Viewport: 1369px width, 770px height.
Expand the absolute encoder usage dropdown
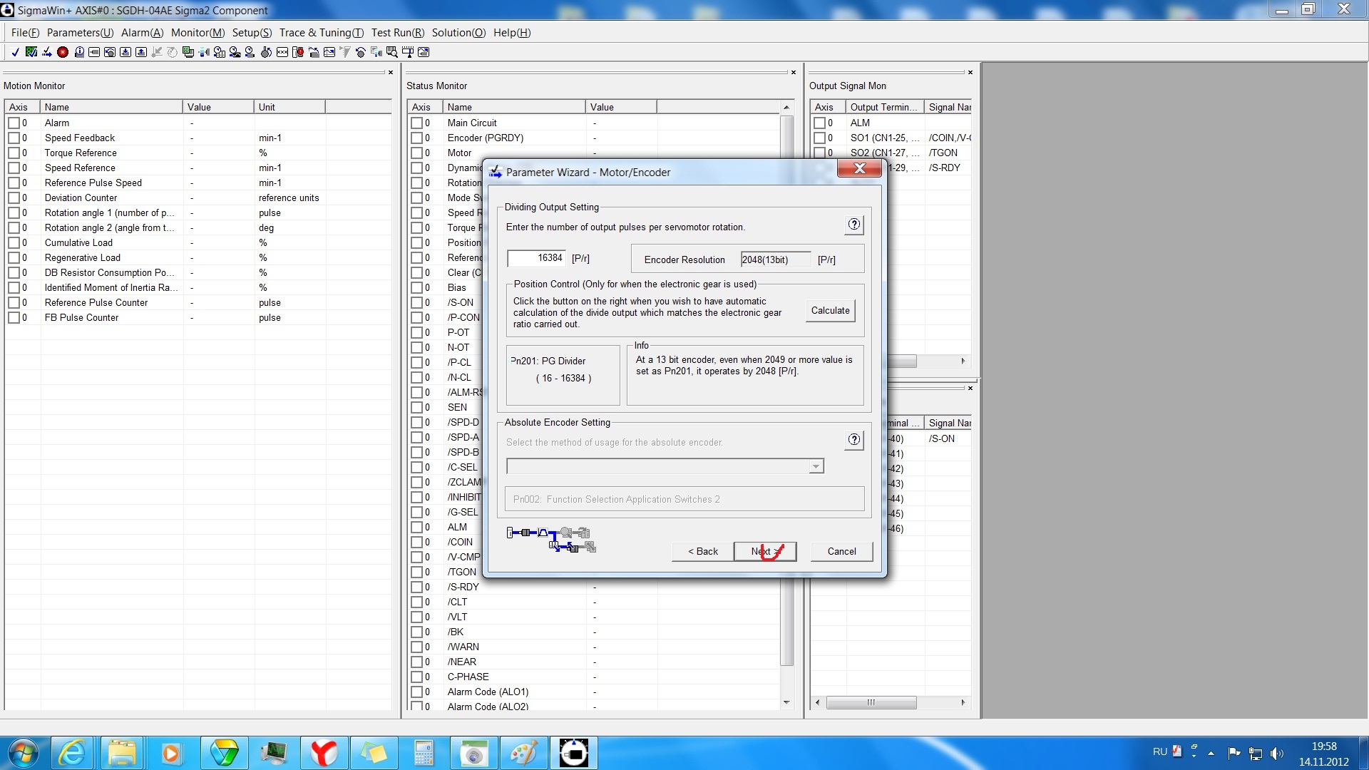click(x=816, y=466)
